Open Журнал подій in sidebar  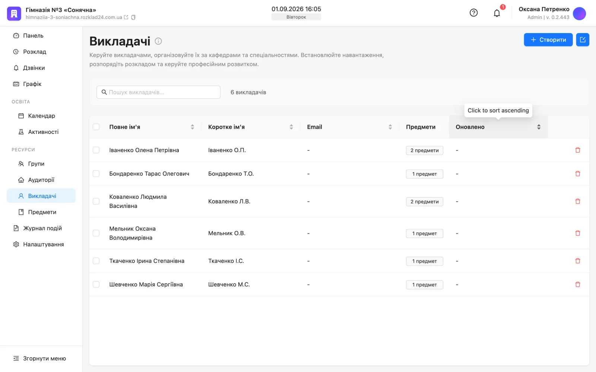pos(41,228)
